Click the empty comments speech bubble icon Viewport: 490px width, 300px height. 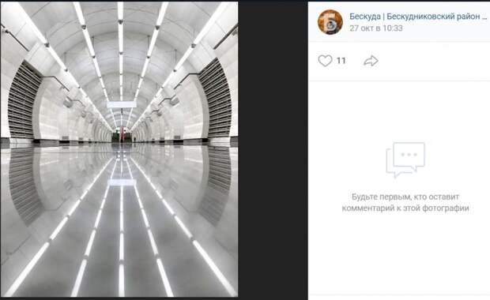click(405, 159)
